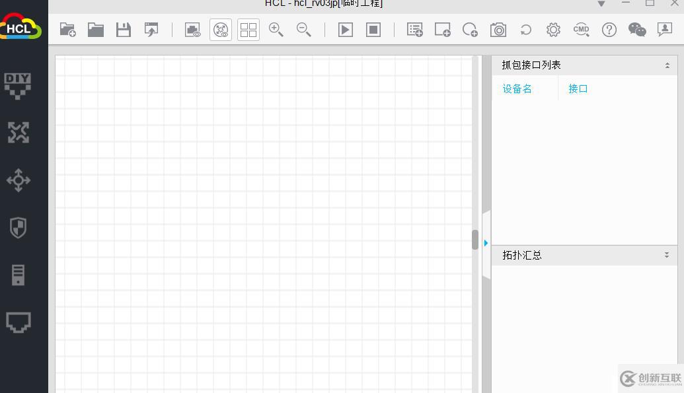Click the 接口 column header
Image resolution: width=684 pixels, height=393 pixels.
coord(578,89)
